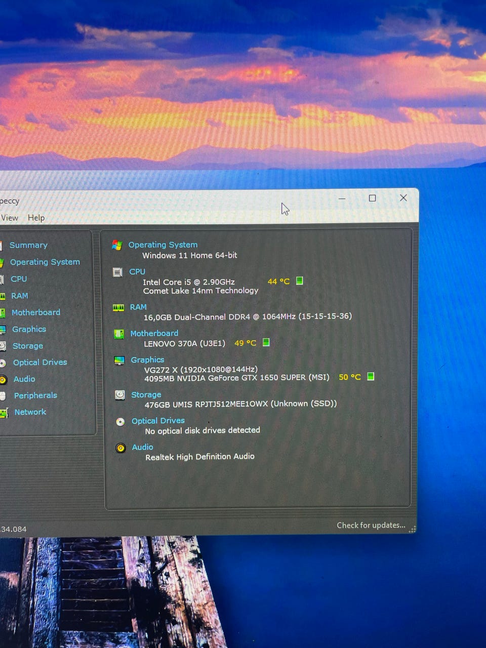Open the Help menu

[x=36, y=218]
